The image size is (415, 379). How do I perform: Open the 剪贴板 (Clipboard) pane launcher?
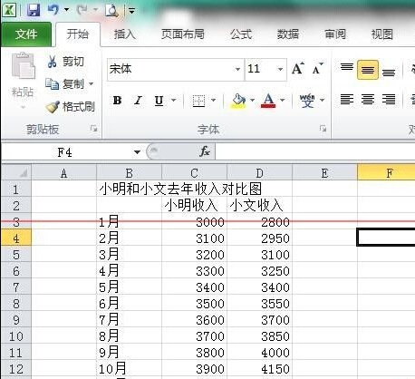click(x=94, y=129)
